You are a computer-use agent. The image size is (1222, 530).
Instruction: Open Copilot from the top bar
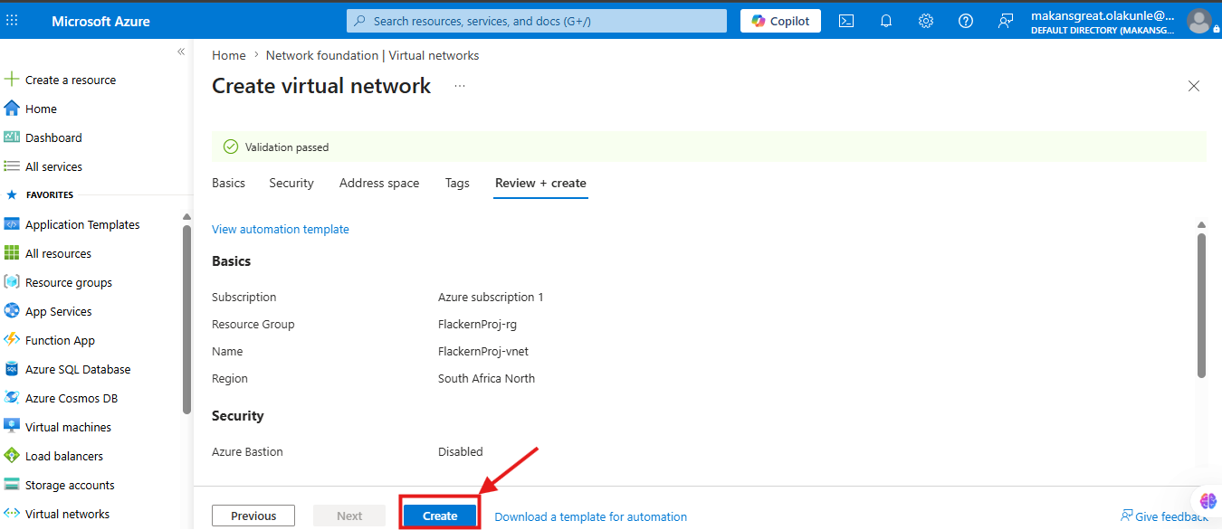pos(781,21)
